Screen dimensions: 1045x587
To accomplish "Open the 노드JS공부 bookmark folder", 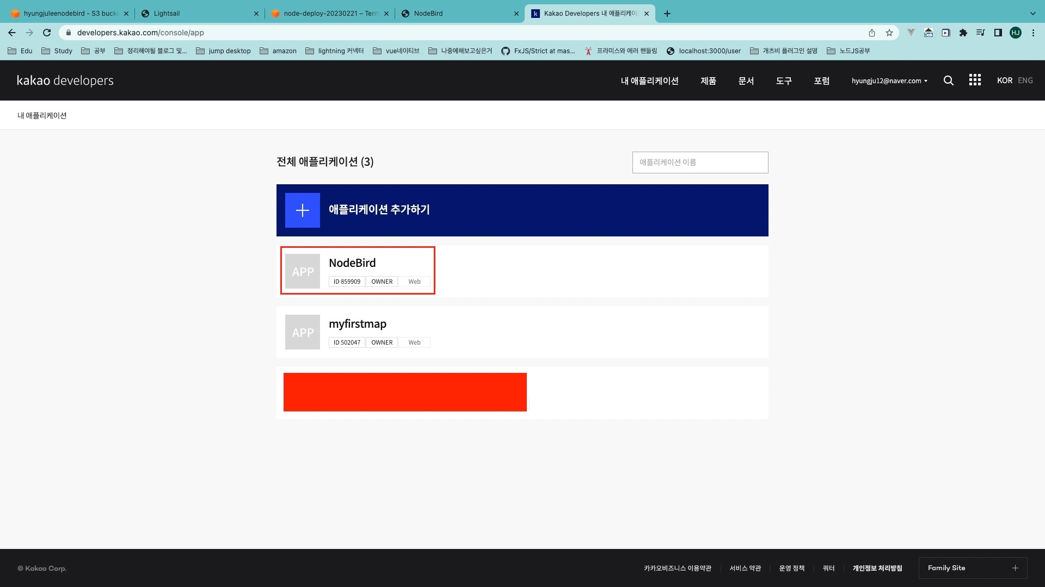I will (x=849, y=51).
